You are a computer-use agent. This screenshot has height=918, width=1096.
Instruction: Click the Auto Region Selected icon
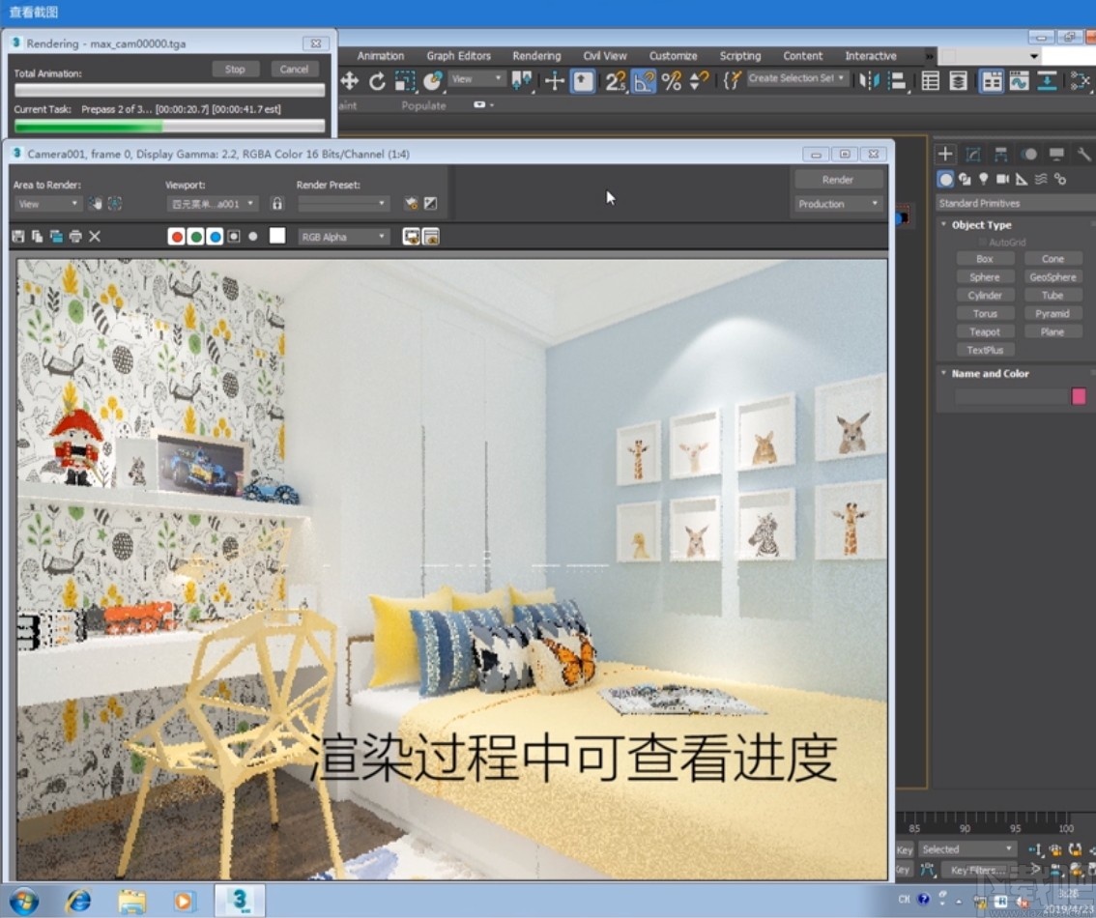click(x=115, y=203)
